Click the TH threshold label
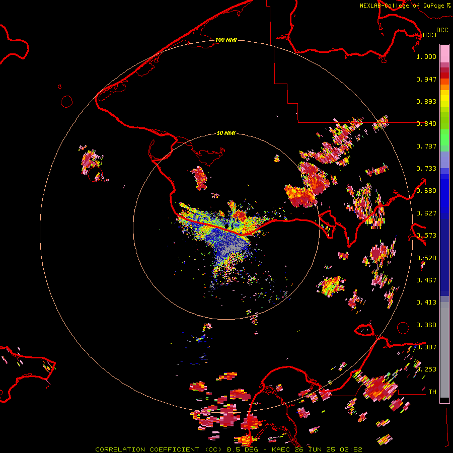The width and height of the screenshot is (453, 453). [x=432, y=392]
